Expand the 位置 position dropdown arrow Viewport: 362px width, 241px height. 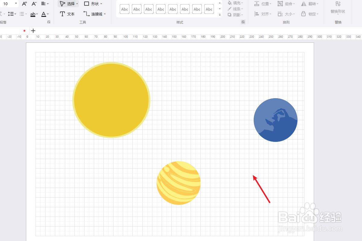click(x=271, y=4)
